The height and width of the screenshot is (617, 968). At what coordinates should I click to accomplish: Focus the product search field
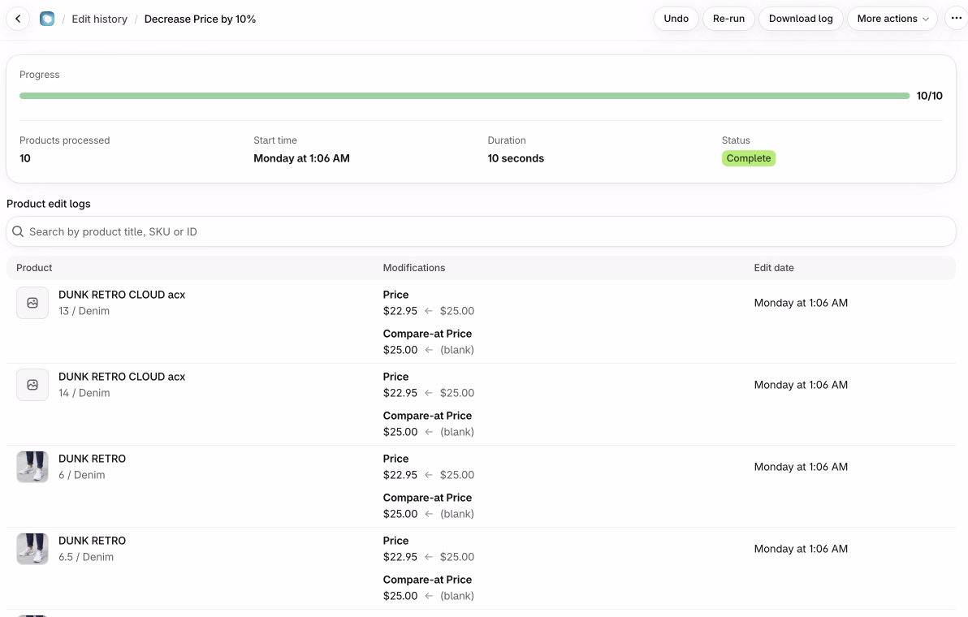pyautogui.click(x=481, y=231)
